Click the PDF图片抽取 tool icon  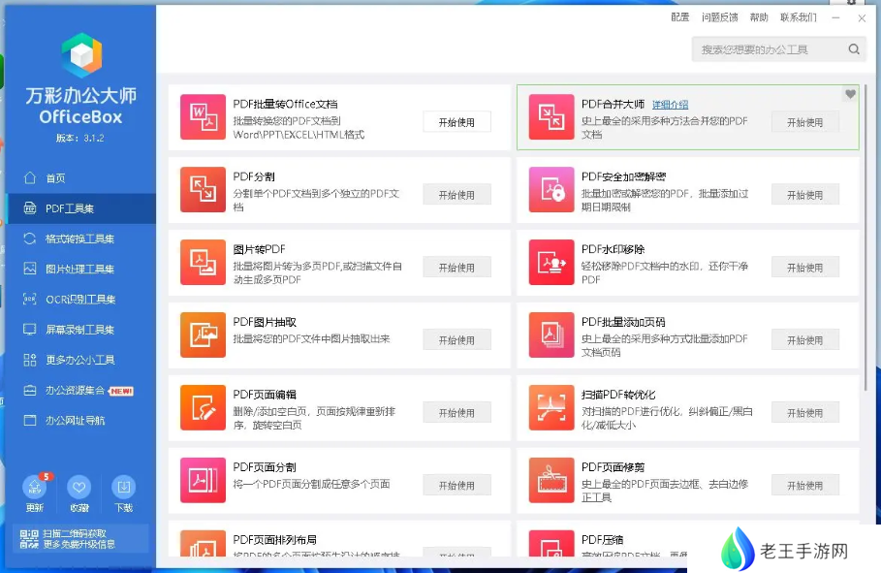point(203,334)
